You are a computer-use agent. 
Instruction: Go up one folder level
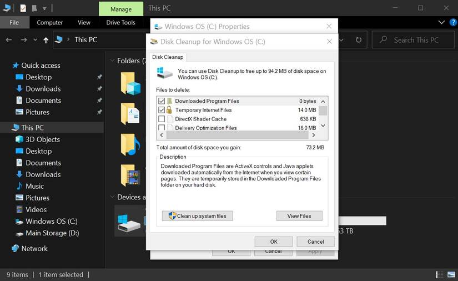click(46, 40)
